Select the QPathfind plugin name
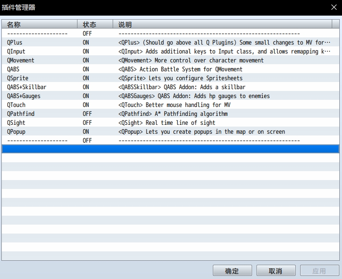This screenshot has width=342, height=279. (x=21, y=114)
